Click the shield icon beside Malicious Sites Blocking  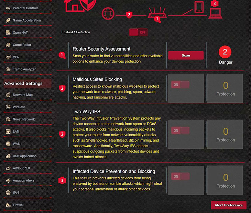click(62, 88)
